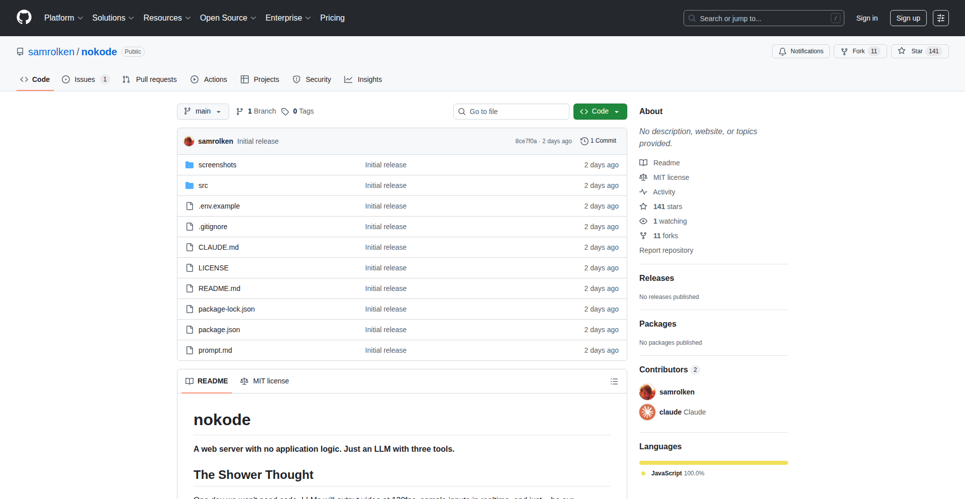Click the commit history clock icon
Image resolution: width=965 pixels, height=499 pixels.
tap(584, 141)
